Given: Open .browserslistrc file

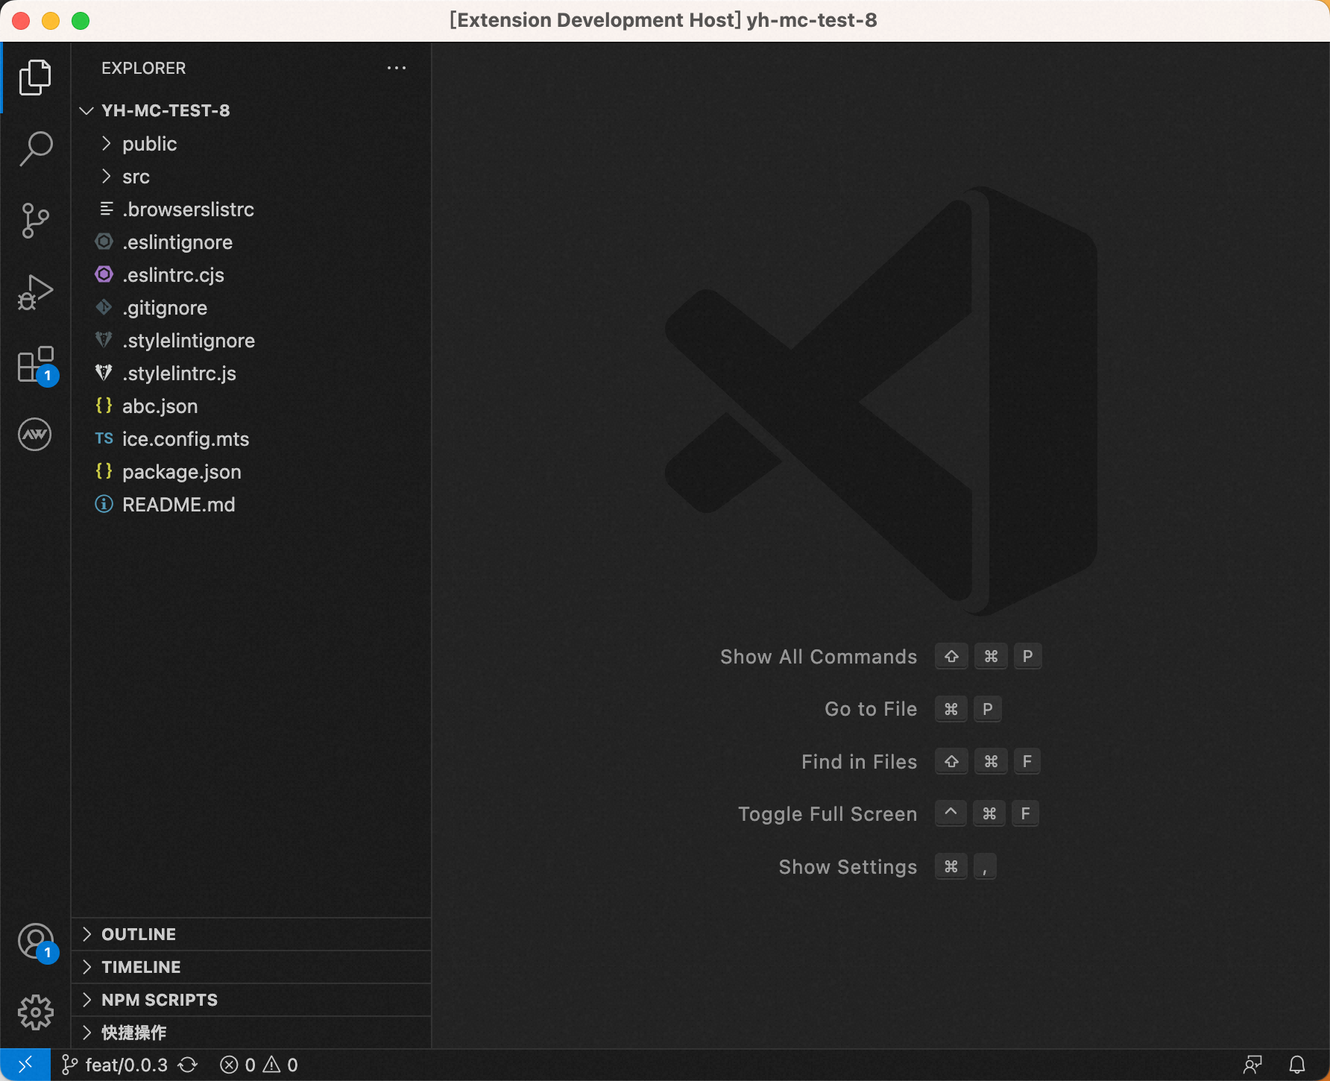Looking at the screenshot, I should coord(251,209).
